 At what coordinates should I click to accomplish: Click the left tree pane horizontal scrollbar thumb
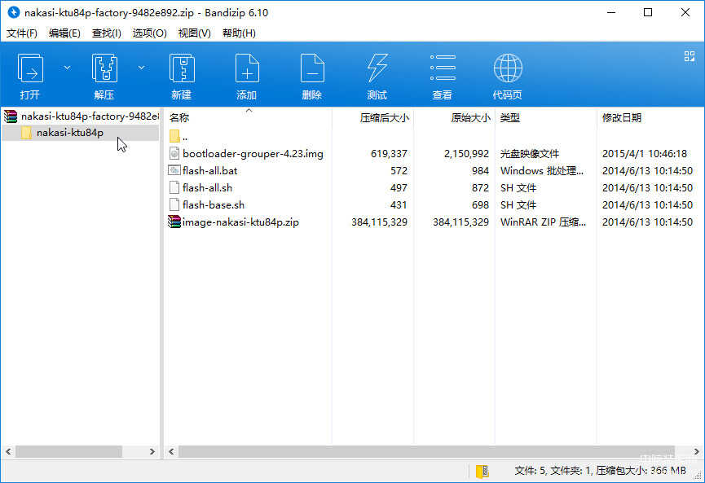(x=68, y=451)
